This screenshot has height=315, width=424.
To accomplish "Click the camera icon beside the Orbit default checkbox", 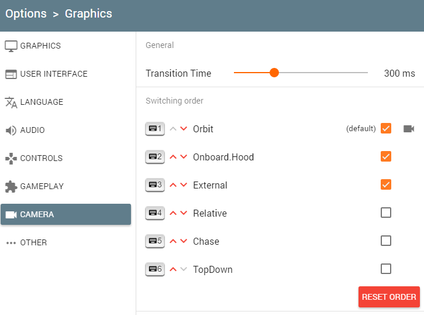I will coord(409,129).
